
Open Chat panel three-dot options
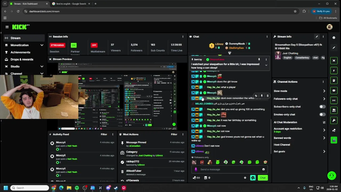click(x=267, y=37)
